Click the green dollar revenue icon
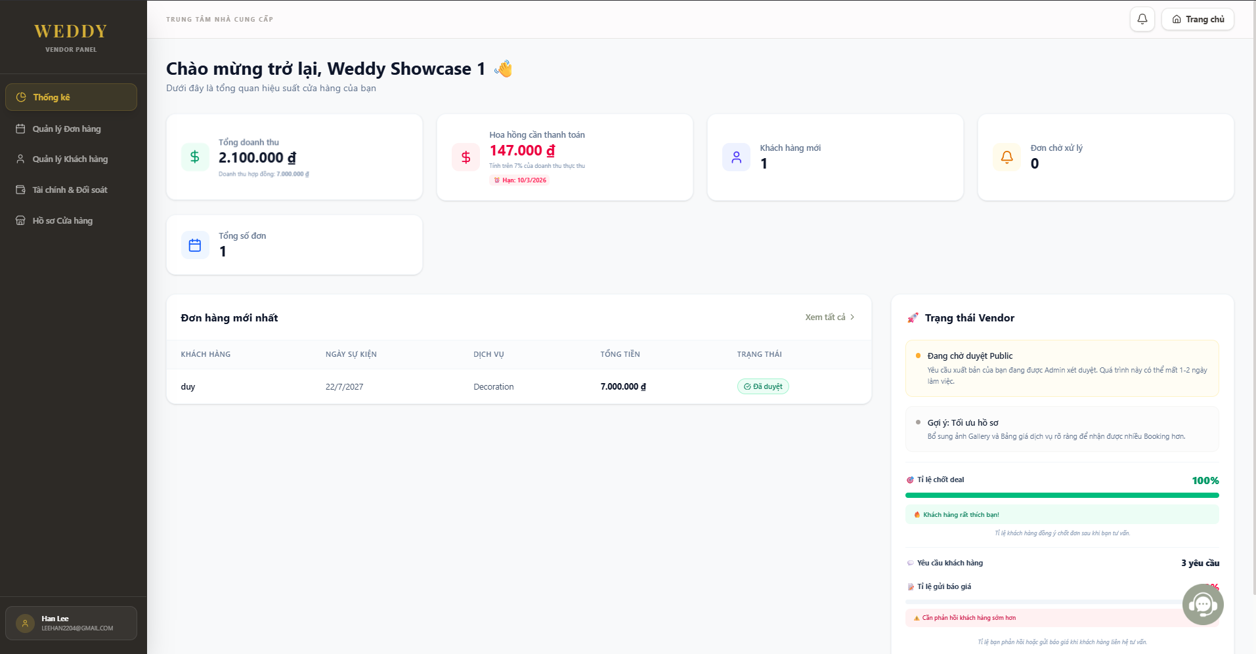Screen dimensions: 1256x654 coord(195,157)
